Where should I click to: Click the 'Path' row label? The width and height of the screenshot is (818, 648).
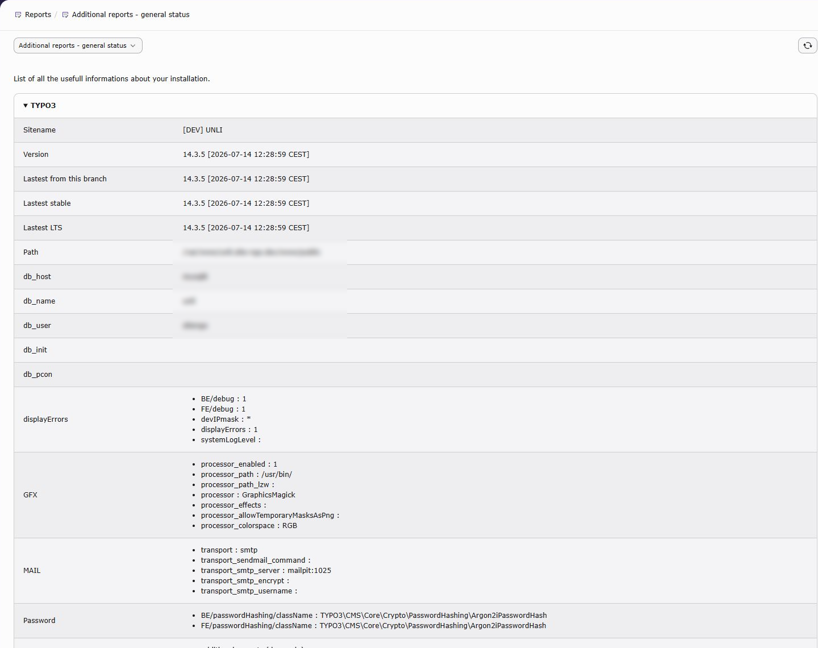click(x=31, y=252)
